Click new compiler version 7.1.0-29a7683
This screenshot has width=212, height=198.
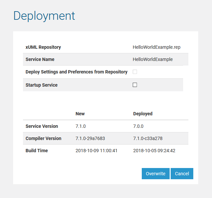pos(90,138)
